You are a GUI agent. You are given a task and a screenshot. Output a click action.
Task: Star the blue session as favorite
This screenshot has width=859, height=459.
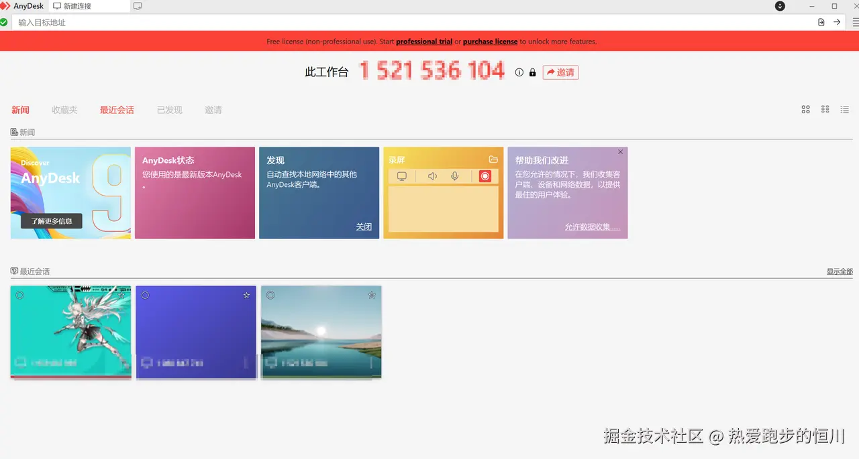(246, 295)
